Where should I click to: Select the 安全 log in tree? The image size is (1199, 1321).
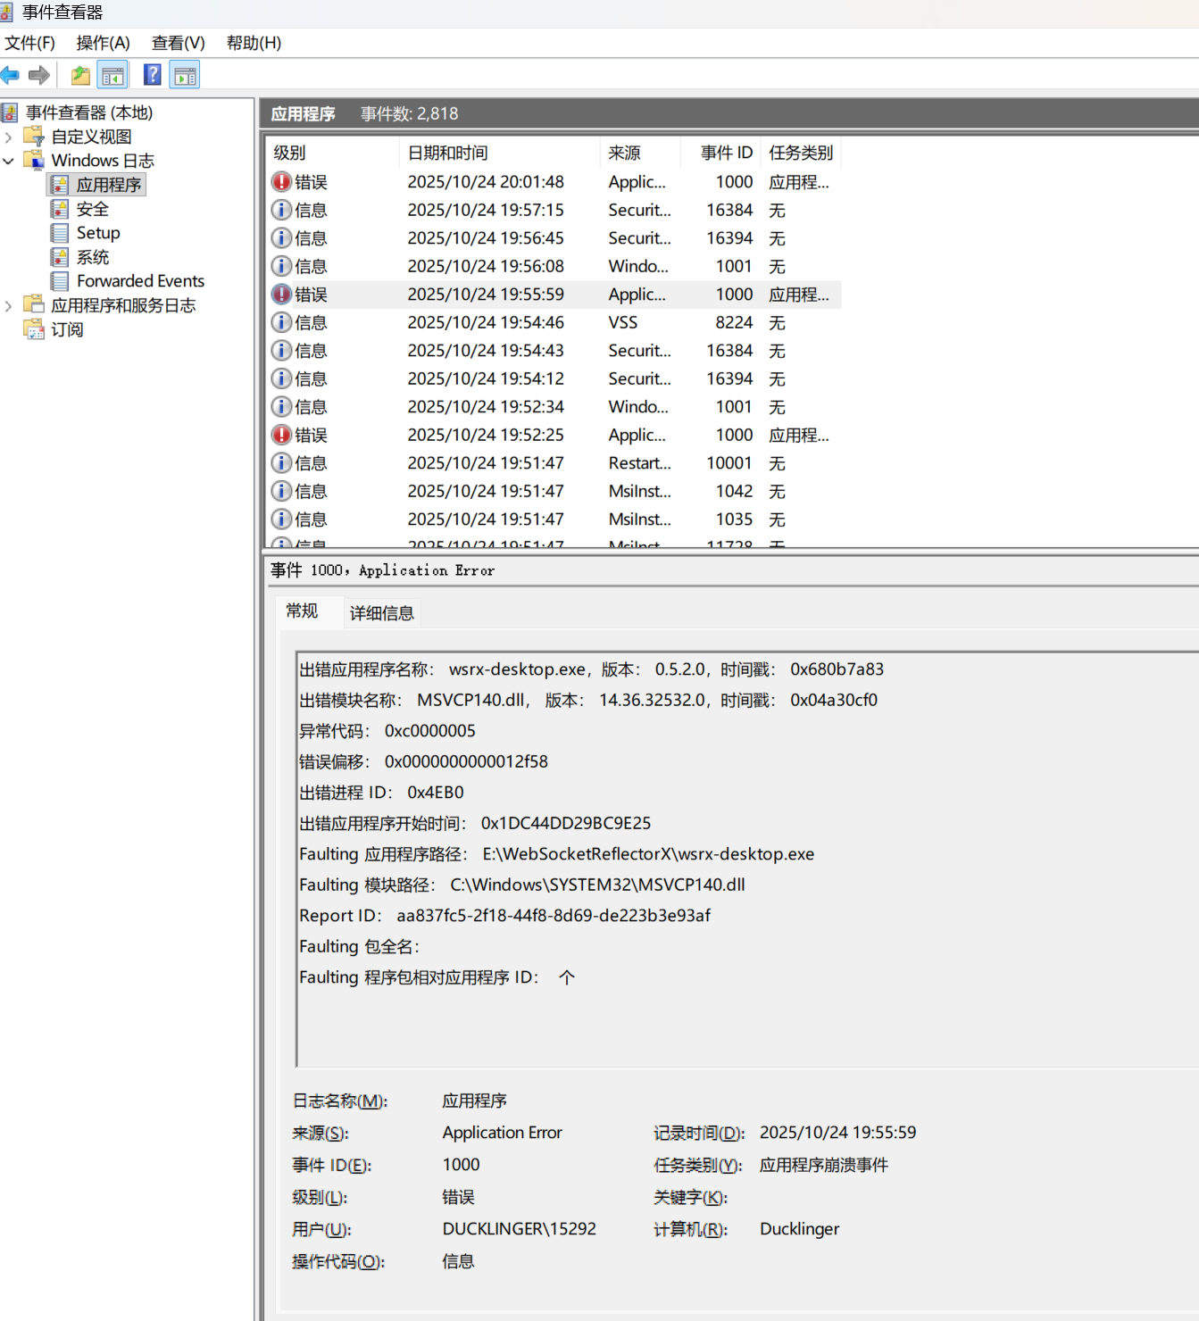coord(92,209)
